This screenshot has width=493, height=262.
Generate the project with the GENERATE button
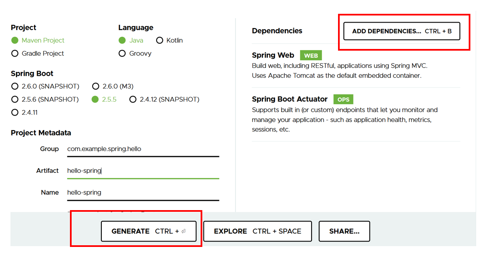pyautogui.click(x=149, y=231)
